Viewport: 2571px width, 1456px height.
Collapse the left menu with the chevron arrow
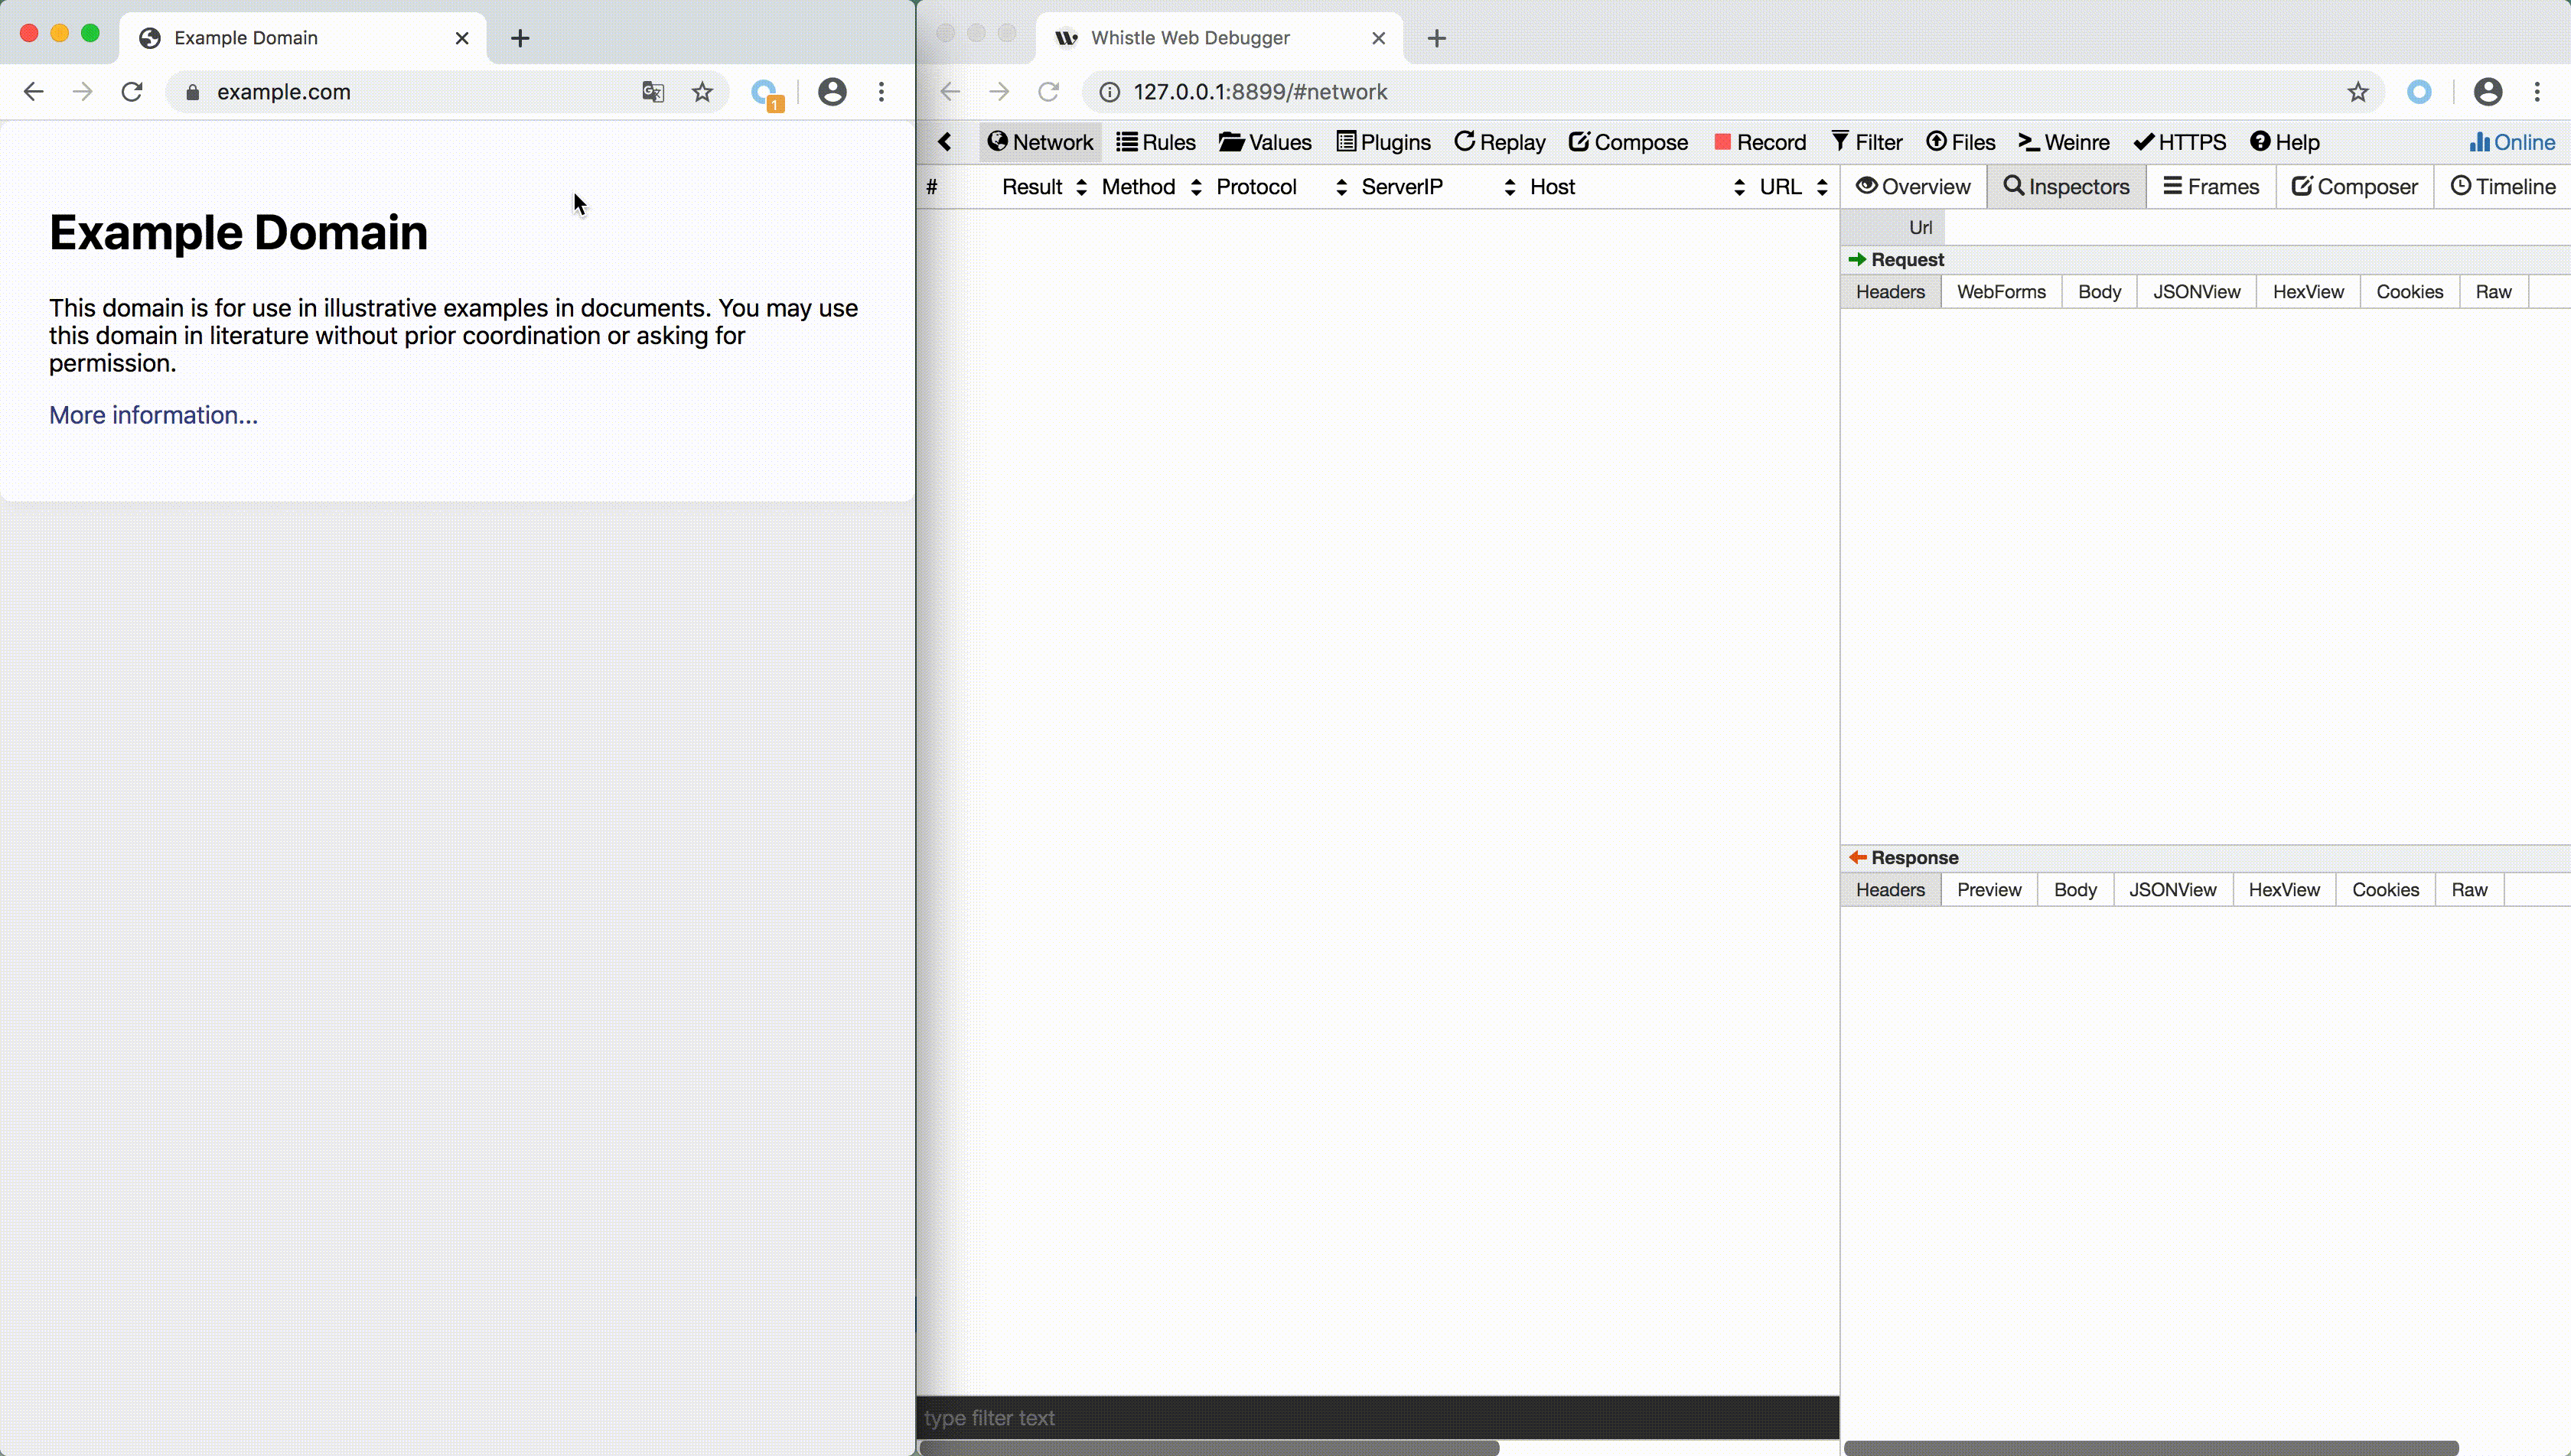[945, 142]
